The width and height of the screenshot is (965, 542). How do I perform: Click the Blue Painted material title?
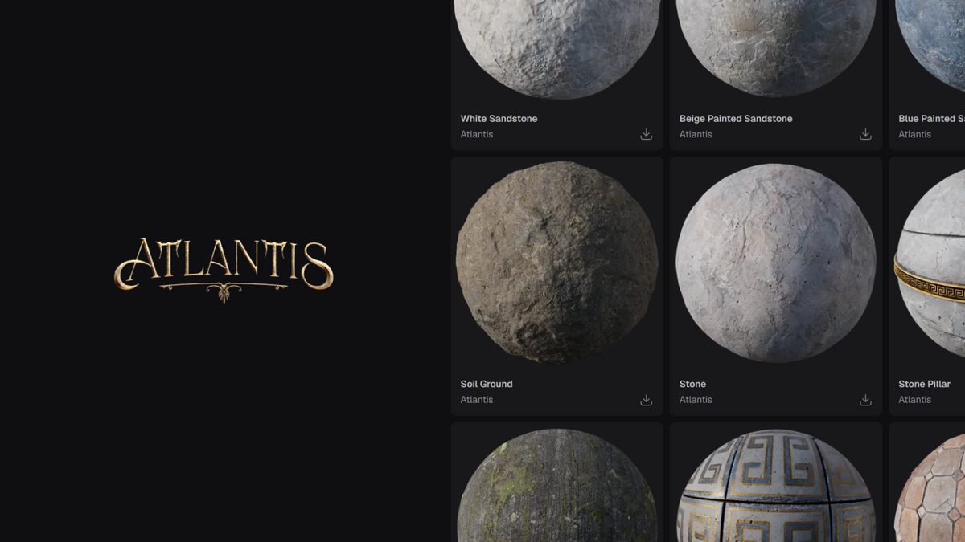click(931, 119)
